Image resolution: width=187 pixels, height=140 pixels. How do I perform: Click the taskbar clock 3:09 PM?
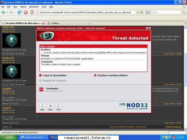180,137
